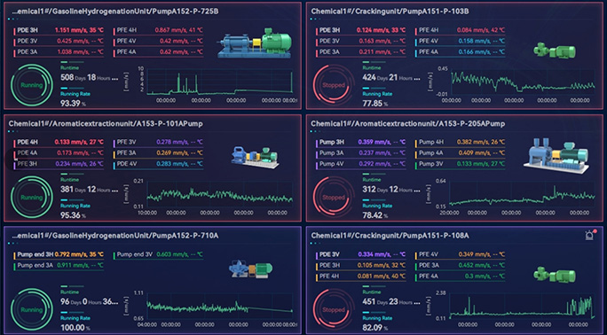The width and height of the screenshot is (607, 335).
Task: Select Pump end 3V 0.603 mm/s reading
Action: pos(158,254)
